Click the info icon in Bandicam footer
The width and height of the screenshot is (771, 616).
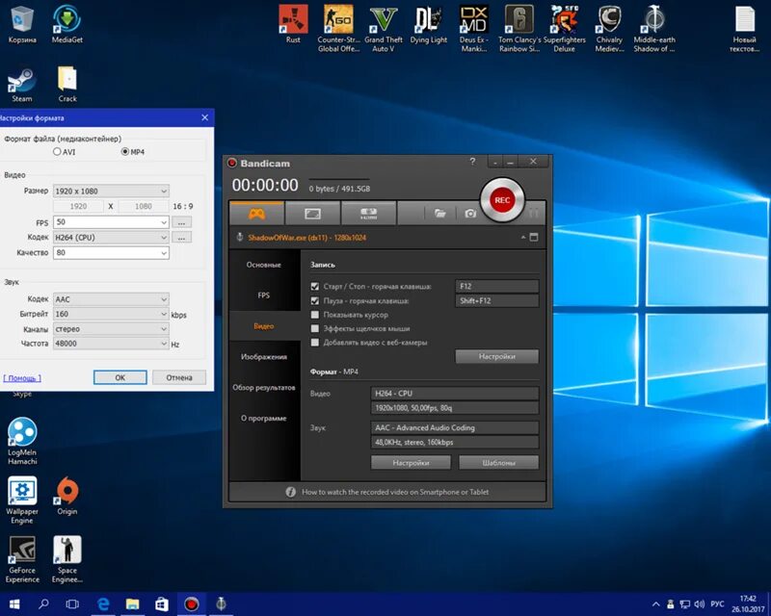pyautogui.click(x=291, y=492)
